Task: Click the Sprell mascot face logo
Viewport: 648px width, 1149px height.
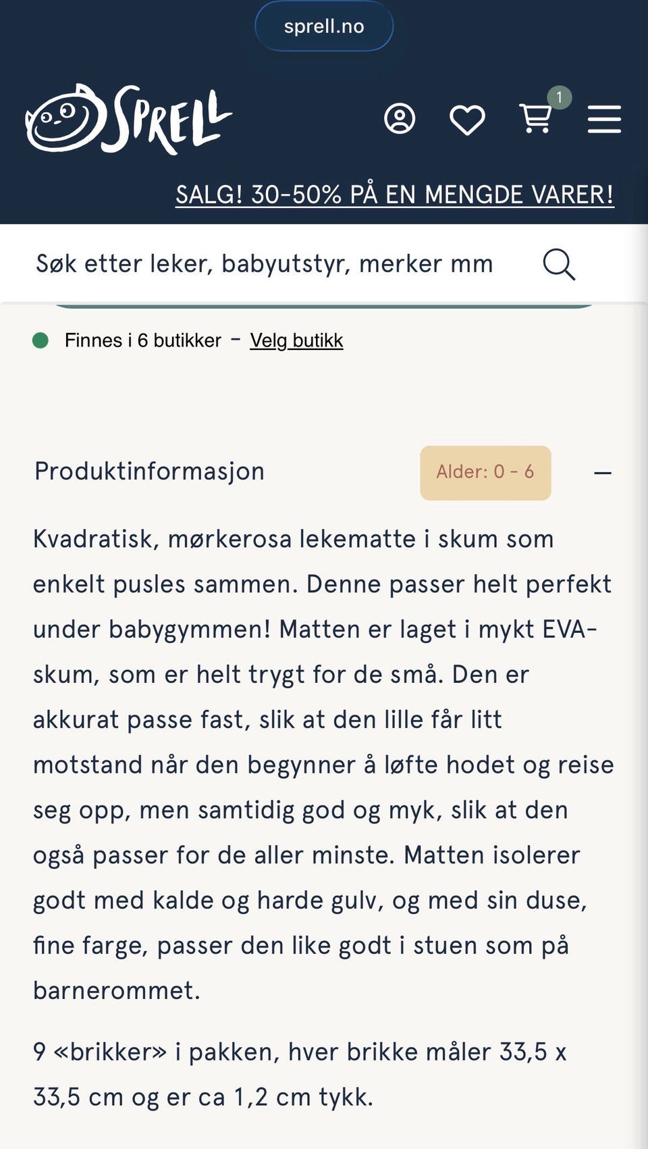Action: click(65, 119)
